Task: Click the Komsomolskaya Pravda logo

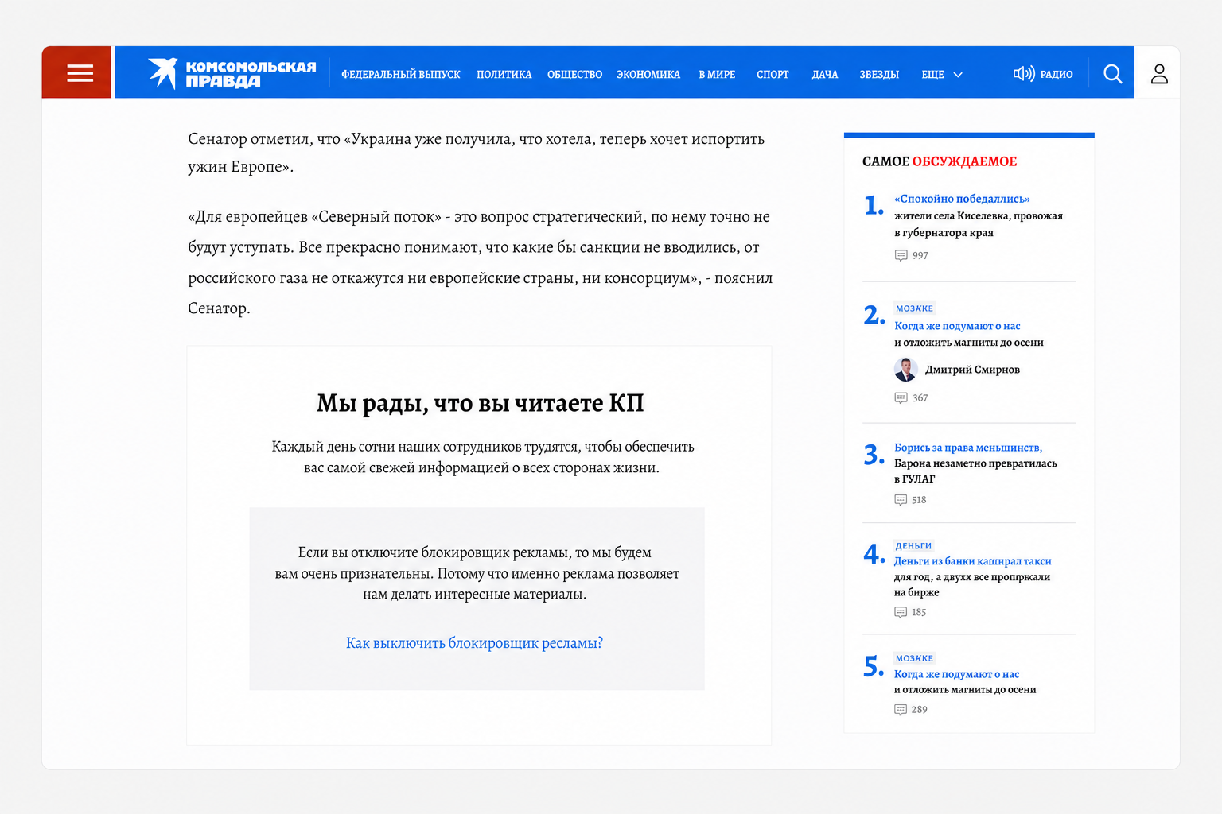Action: pos(232,73)
